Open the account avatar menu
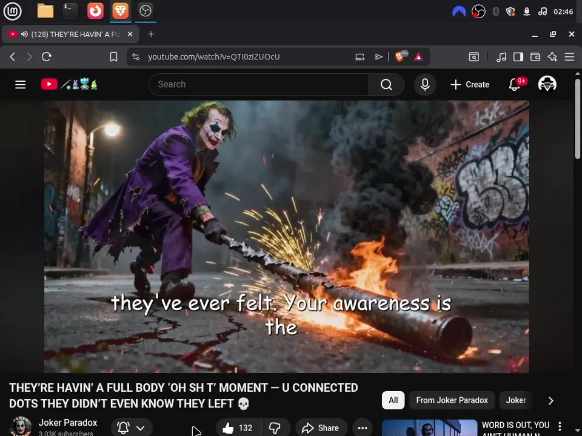This screenshot has width=582, height=436. click(547, 84)
